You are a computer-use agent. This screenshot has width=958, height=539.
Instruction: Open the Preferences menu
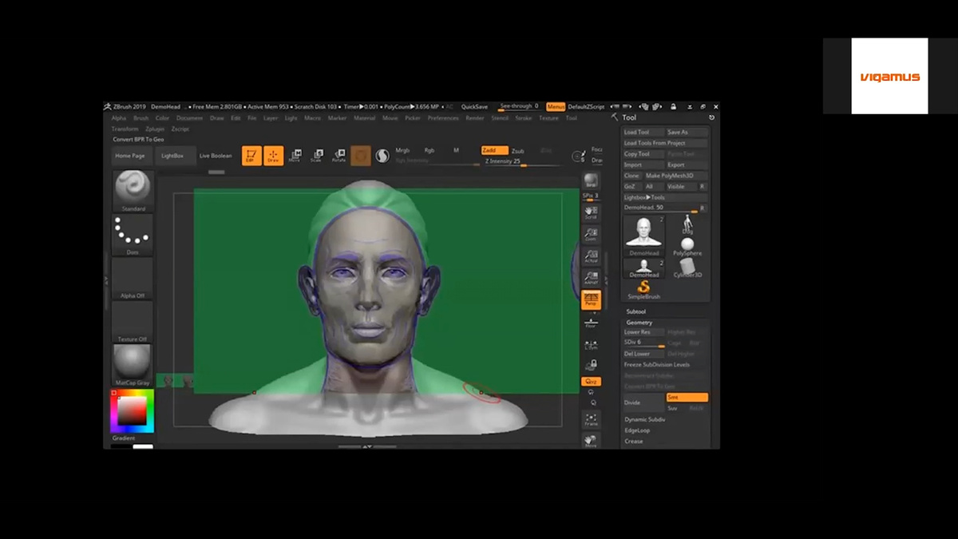[x=443, y=118]
